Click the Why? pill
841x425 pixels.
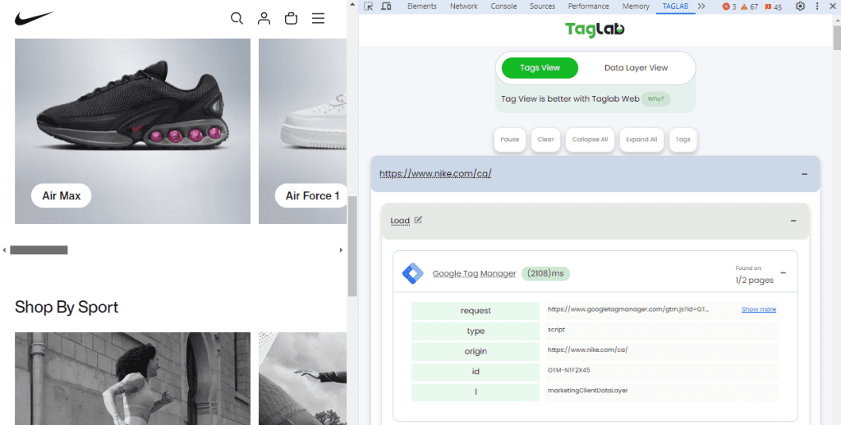(x=655, y=99)
